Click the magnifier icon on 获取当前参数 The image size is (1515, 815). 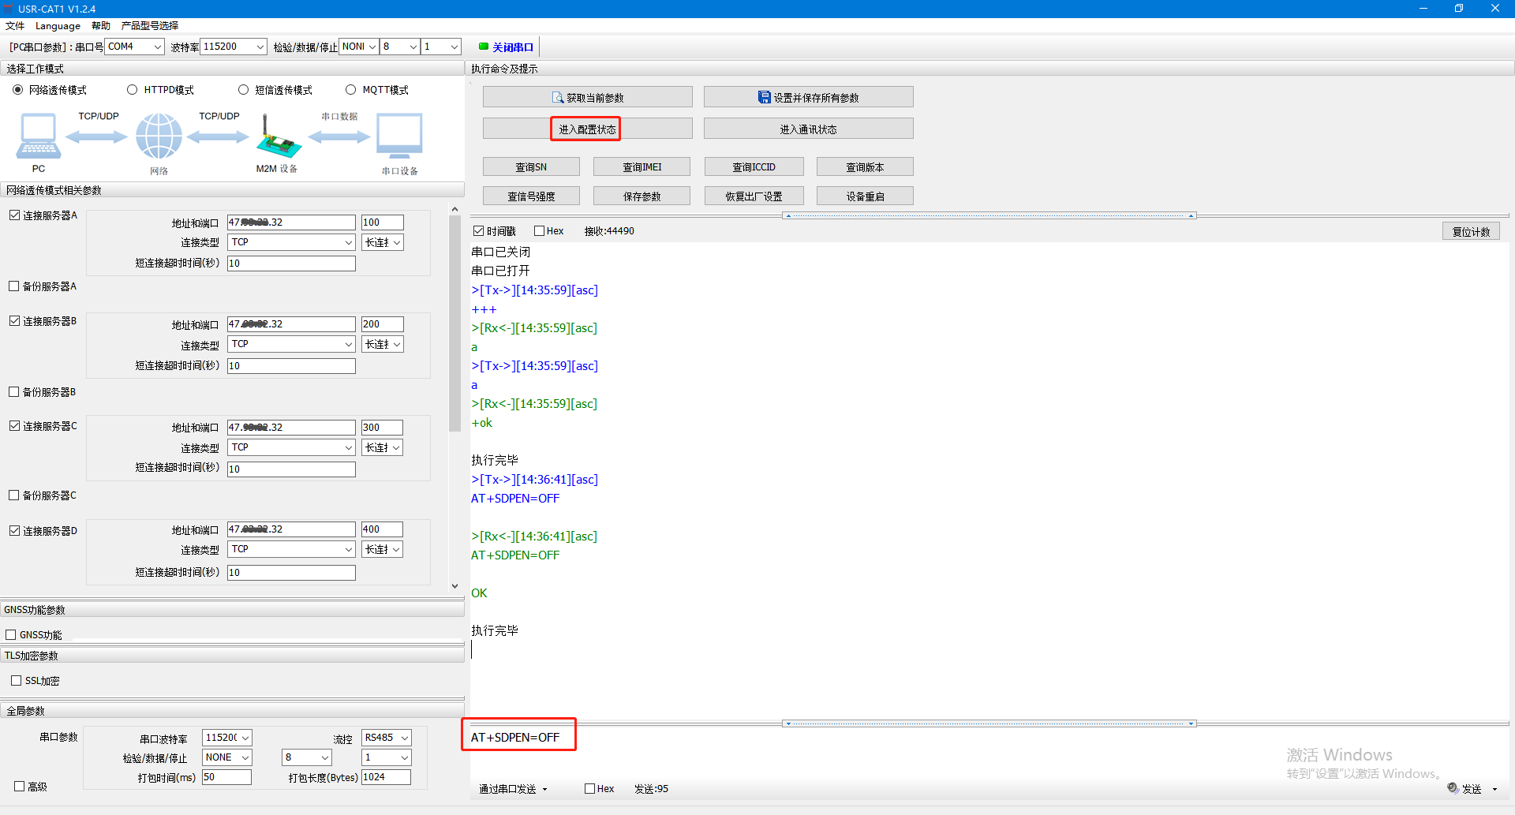(x=558, y=98)
